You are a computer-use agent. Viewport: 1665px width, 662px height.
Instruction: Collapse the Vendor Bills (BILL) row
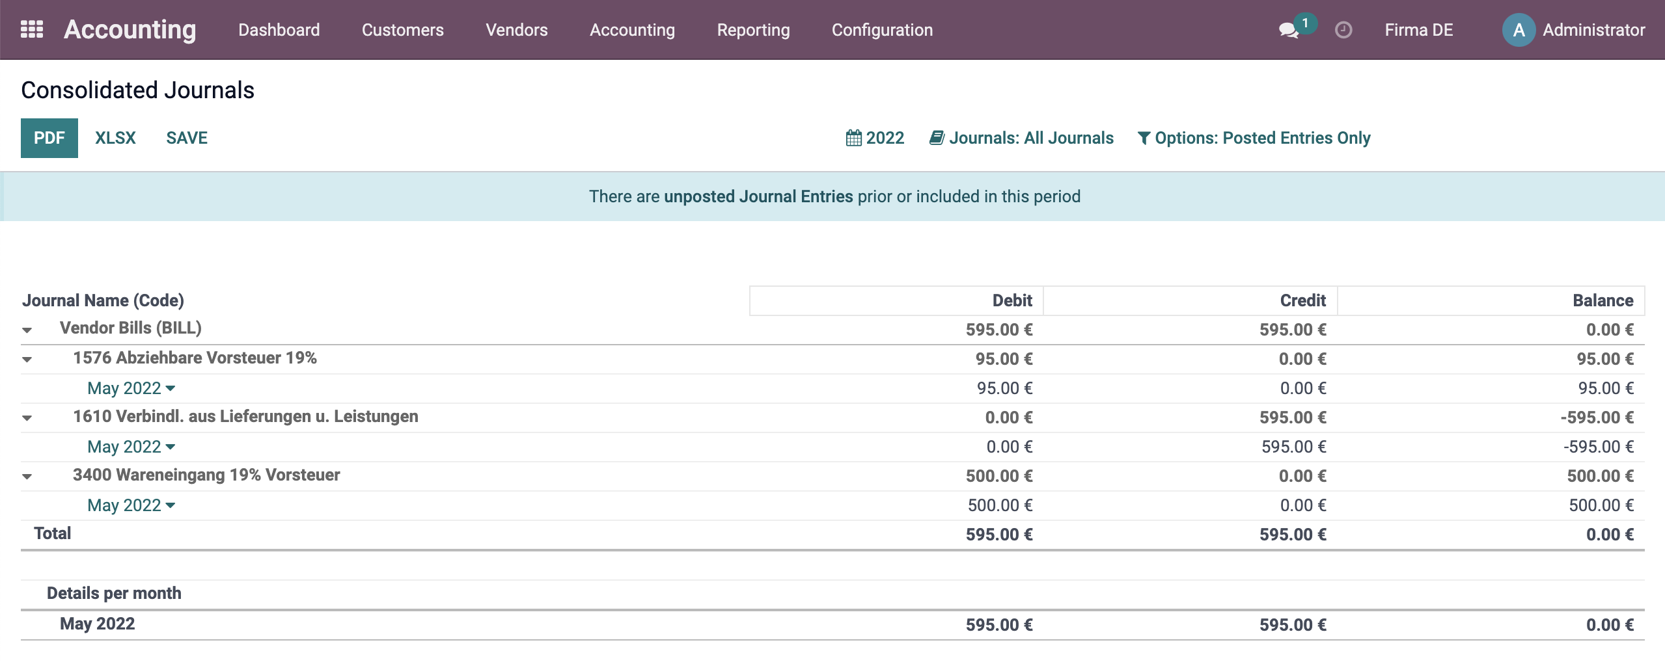[27, 330]
